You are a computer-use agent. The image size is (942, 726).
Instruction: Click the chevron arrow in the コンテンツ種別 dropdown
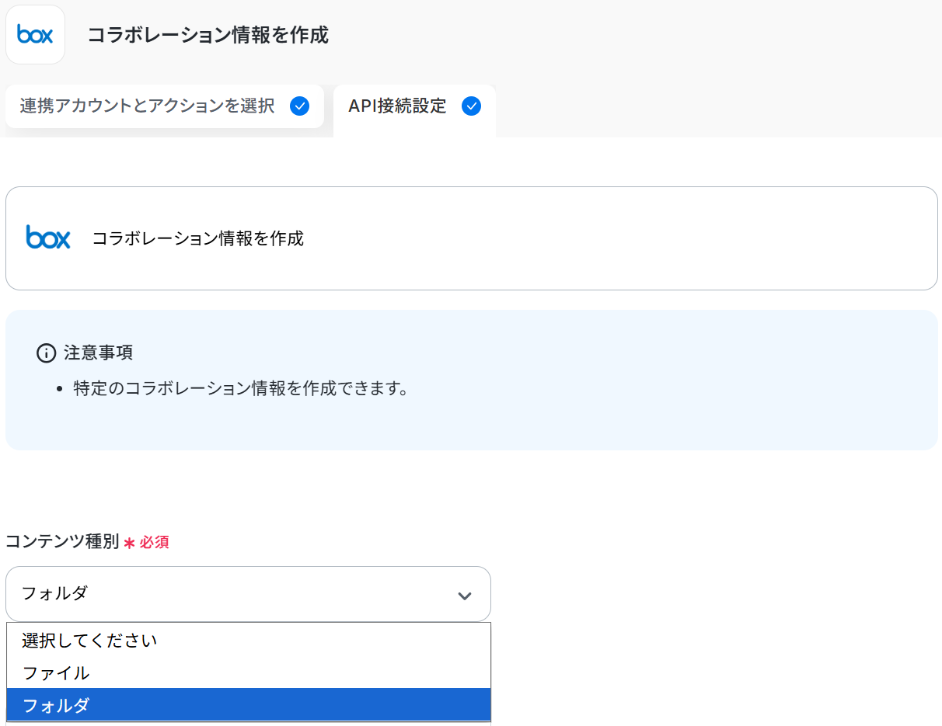click(x=465, y=596)
